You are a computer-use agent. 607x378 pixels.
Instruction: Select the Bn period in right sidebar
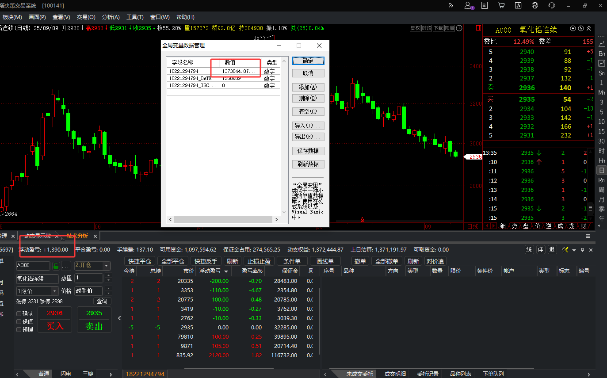click(602, 53)
